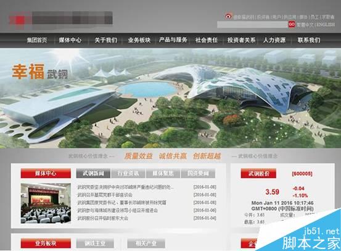Open the 媒体中心 navigation menu

click(70, 40)
